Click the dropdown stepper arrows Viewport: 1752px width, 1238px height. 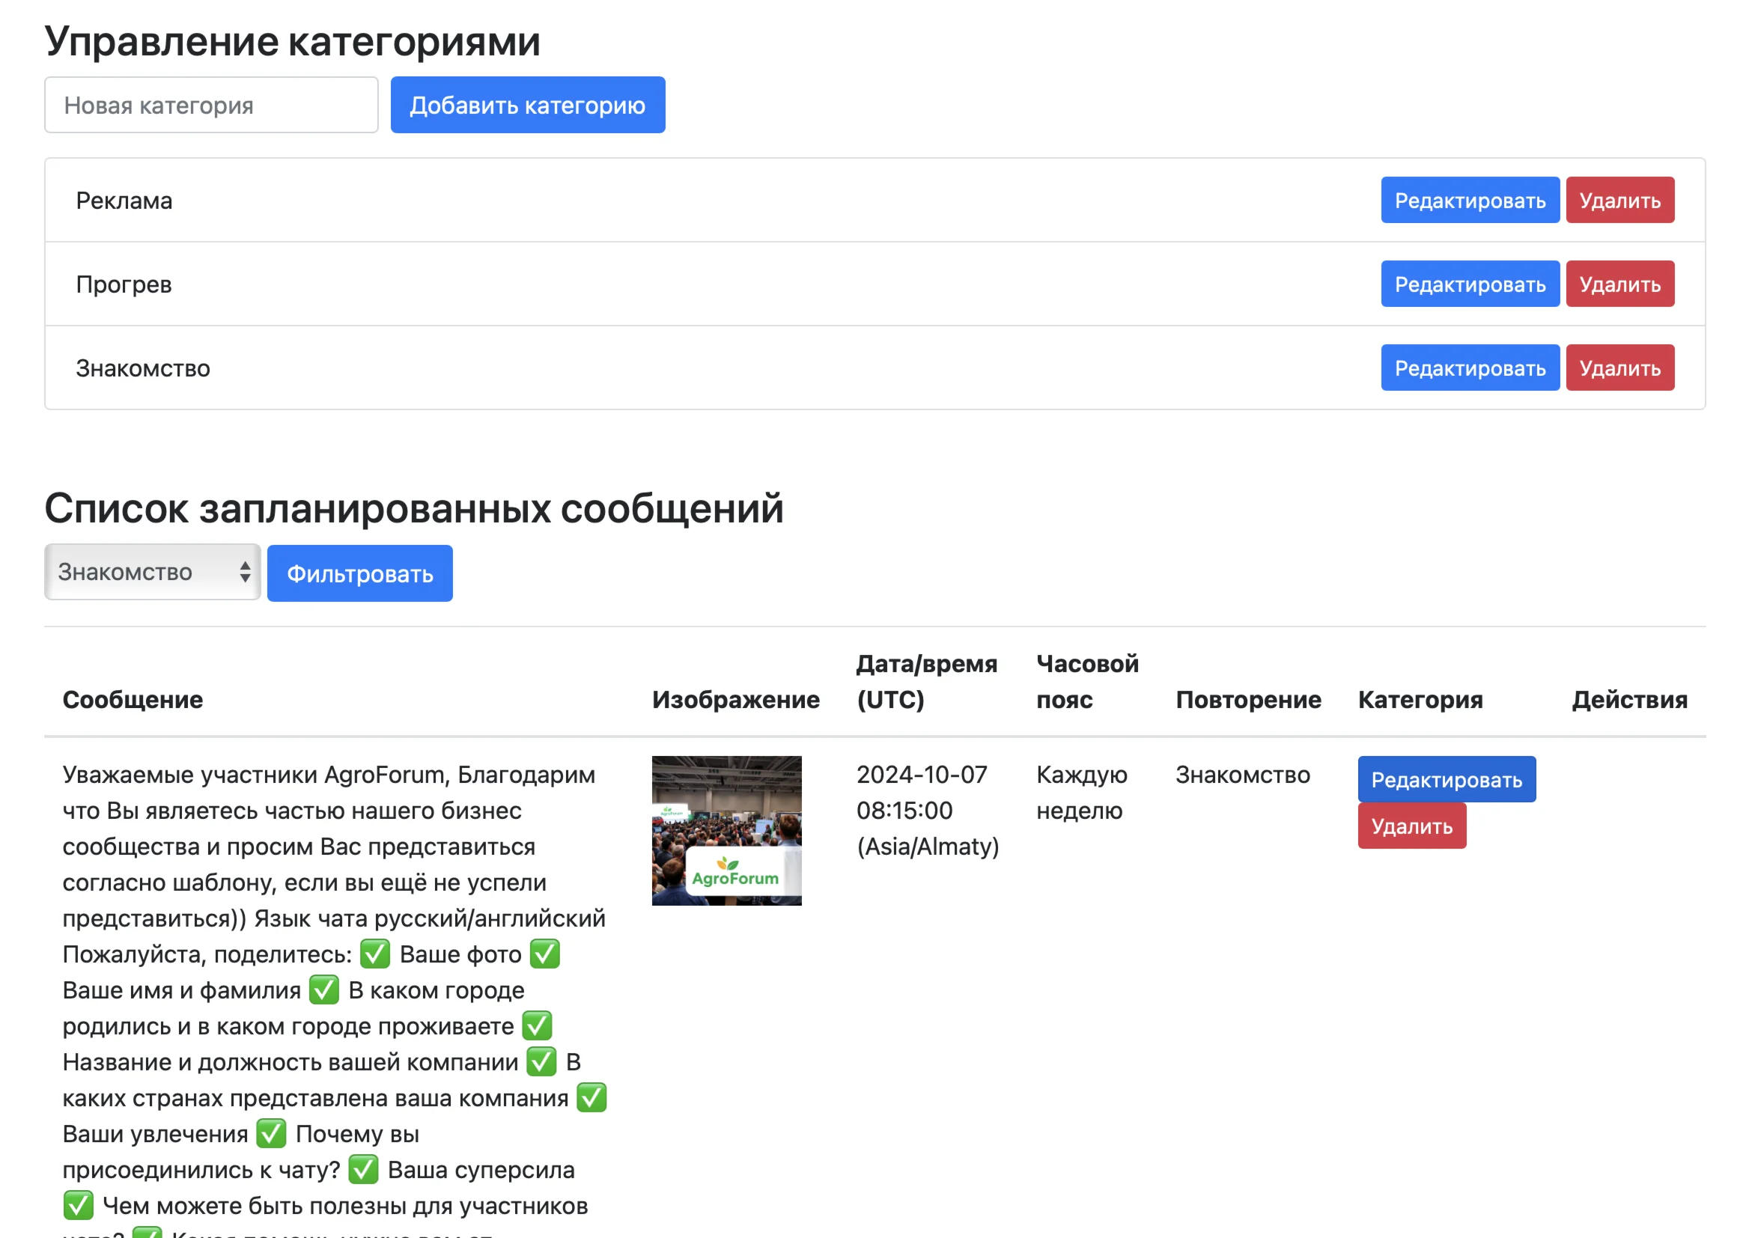[244, 572]
